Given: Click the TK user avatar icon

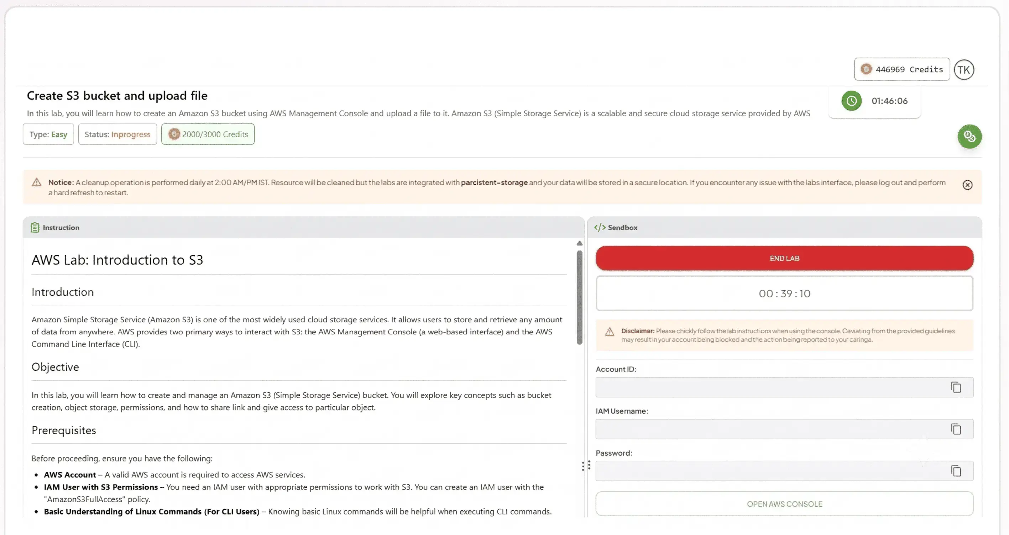Looking at the screenshot, I should 963,70.
